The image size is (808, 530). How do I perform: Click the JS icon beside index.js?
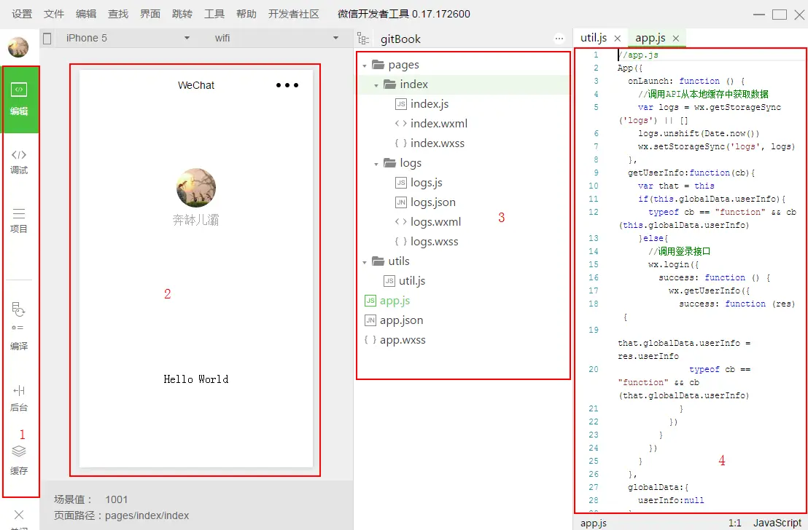pyautogui.click(x=401, y=104)
